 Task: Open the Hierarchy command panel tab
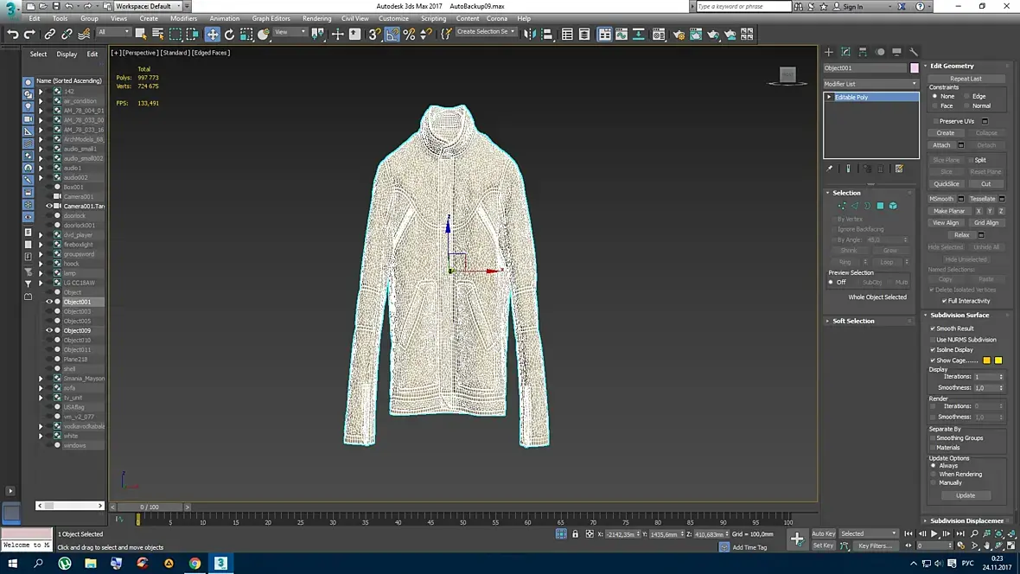[x=863, y=52]
